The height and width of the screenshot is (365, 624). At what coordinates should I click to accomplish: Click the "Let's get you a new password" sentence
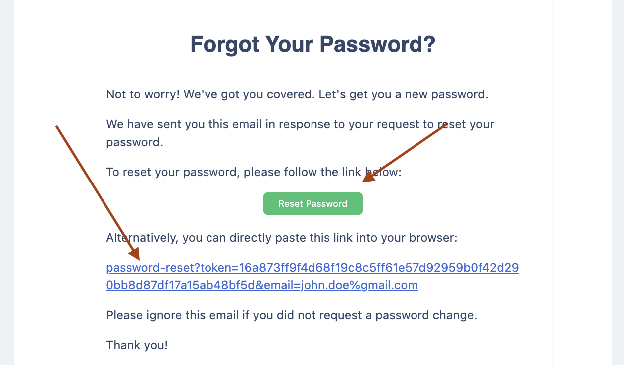[401, 94]
